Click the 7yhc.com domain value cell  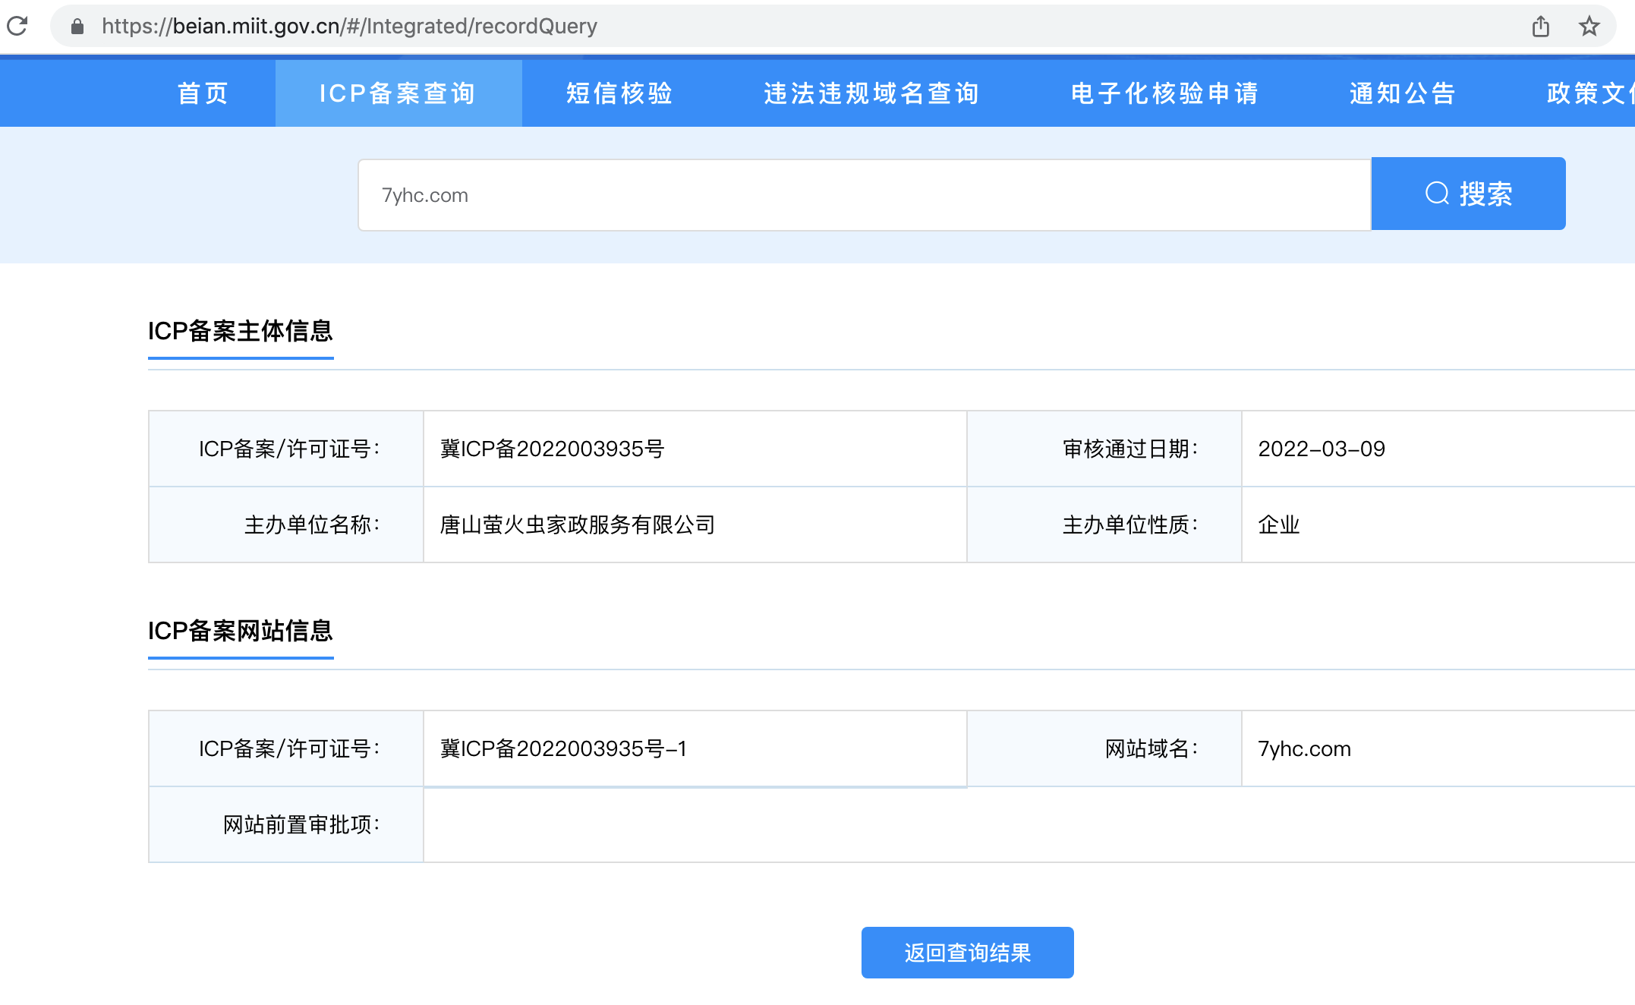pyautogui.click(x=1304, y=749)
